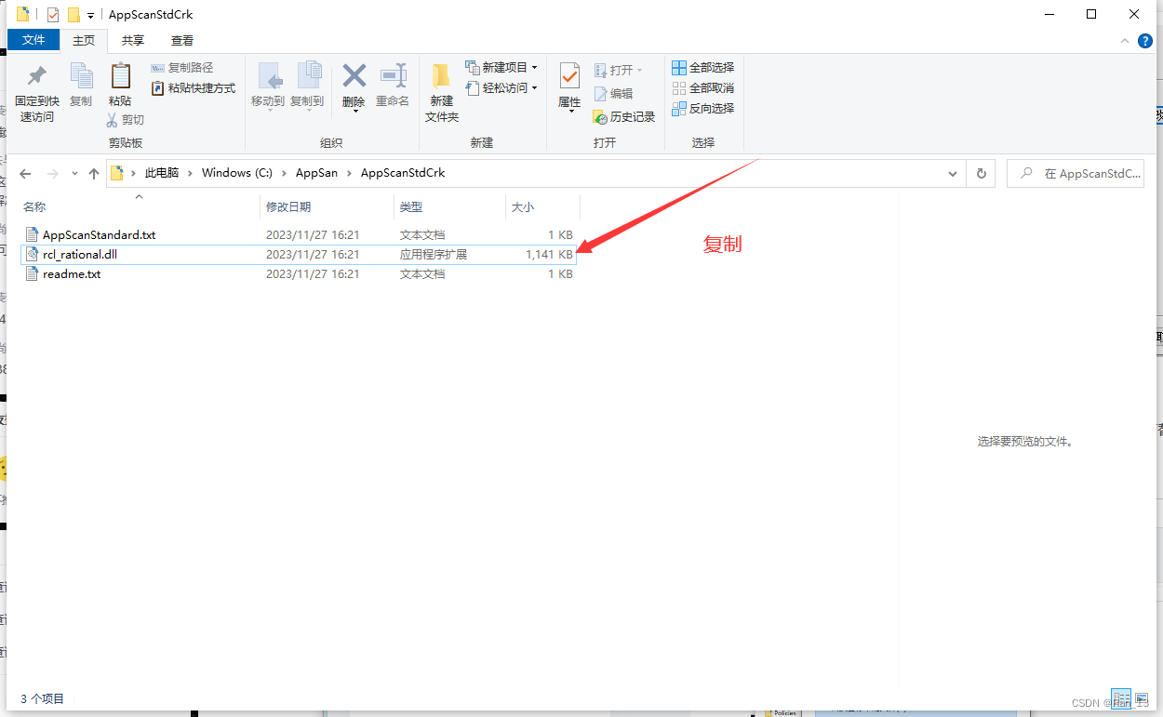1163x717 pixels.
Task: Click the Paste (粘贴) ribbon icon
Action: [120, 76]
